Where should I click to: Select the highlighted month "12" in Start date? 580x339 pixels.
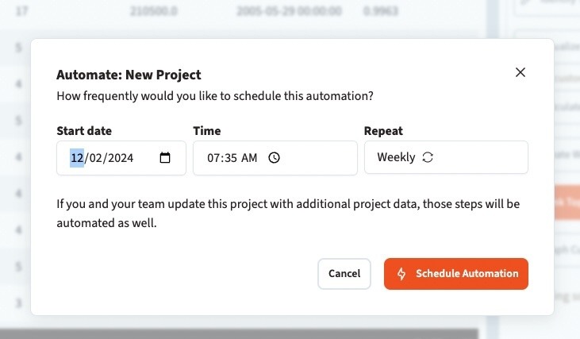click(x=77, y=157)
